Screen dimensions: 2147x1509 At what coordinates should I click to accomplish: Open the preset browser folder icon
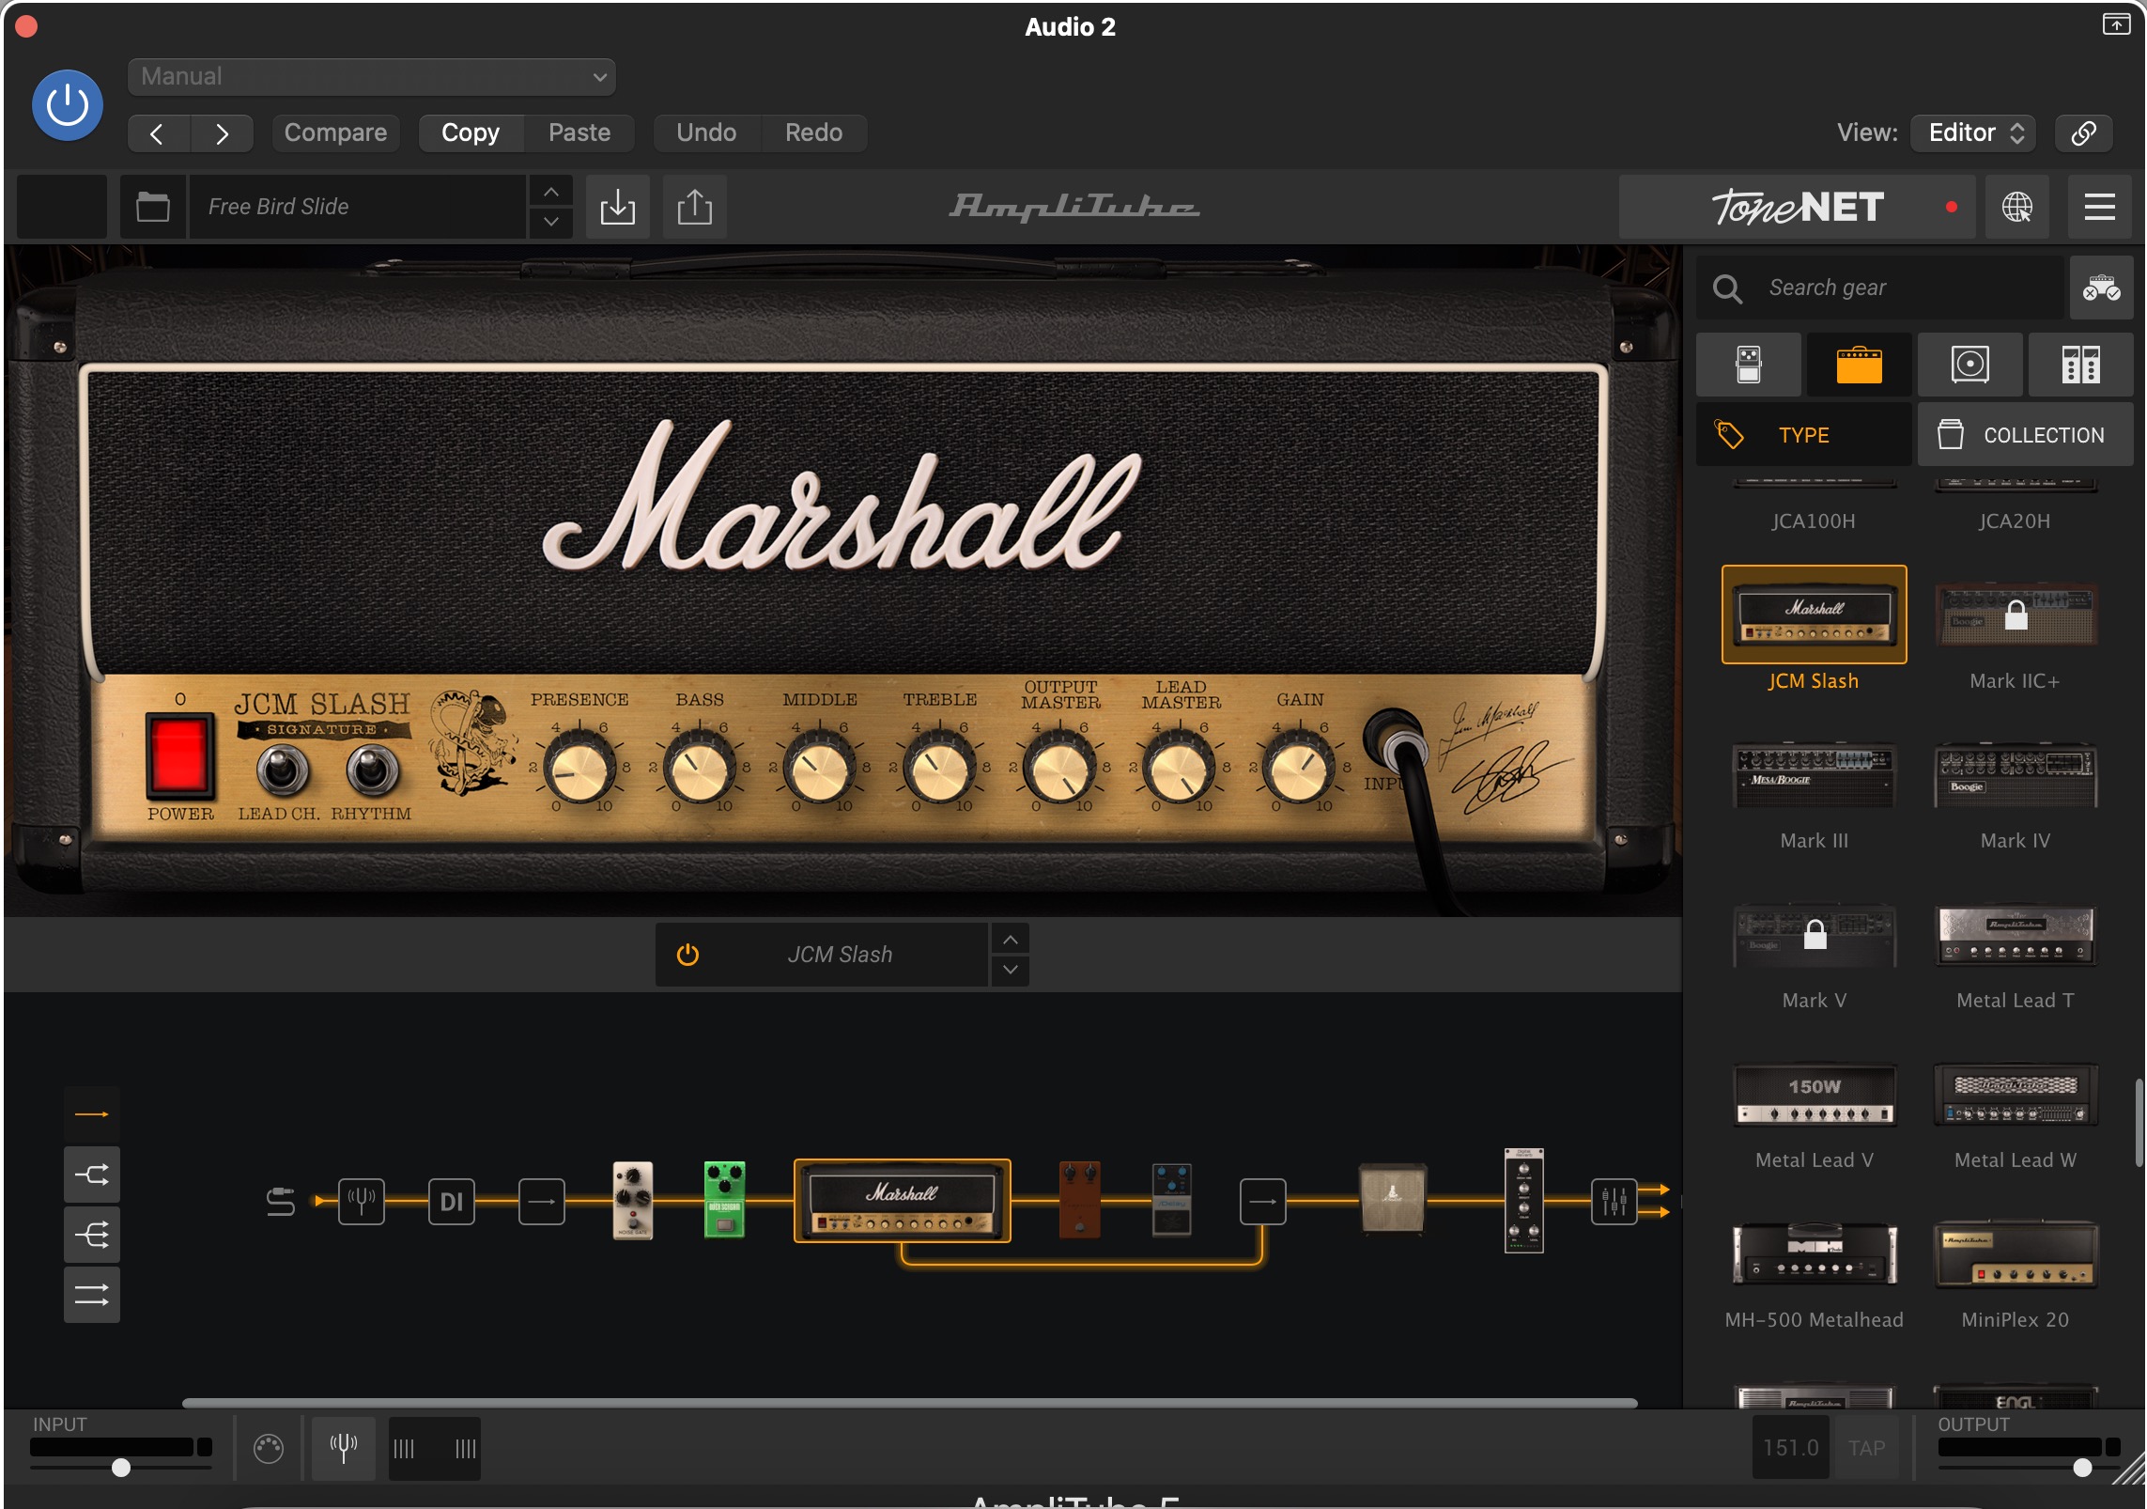coord(153,207)
